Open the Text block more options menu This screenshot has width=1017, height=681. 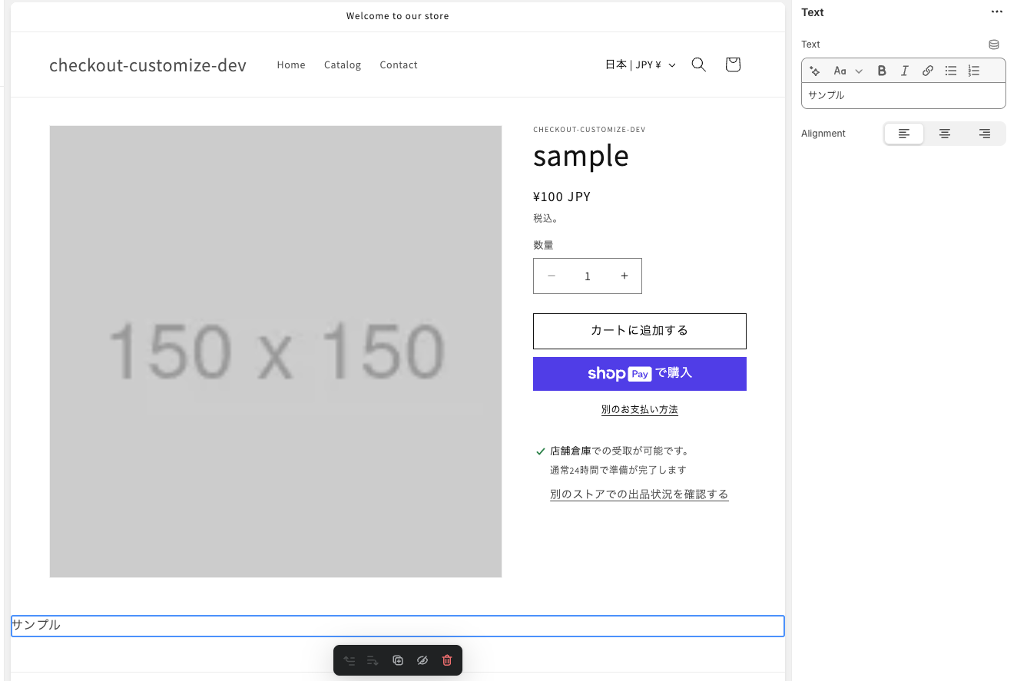(x=997, y=12)
